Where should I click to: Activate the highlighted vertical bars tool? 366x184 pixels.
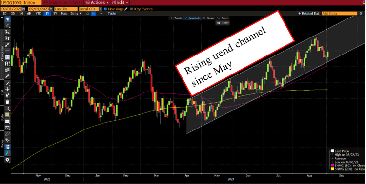pyautogui.click(x=7, y=57)
